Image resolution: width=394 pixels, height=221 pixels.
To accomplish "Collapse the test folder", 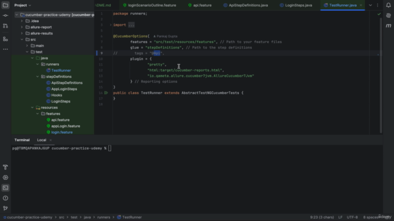I will click(27, 52).
